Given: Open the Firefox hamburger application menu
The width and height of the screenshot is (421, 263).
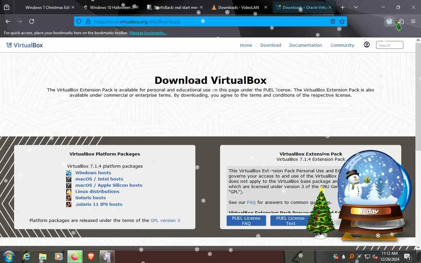Looking at the screenshot, I should click(413, 21).
